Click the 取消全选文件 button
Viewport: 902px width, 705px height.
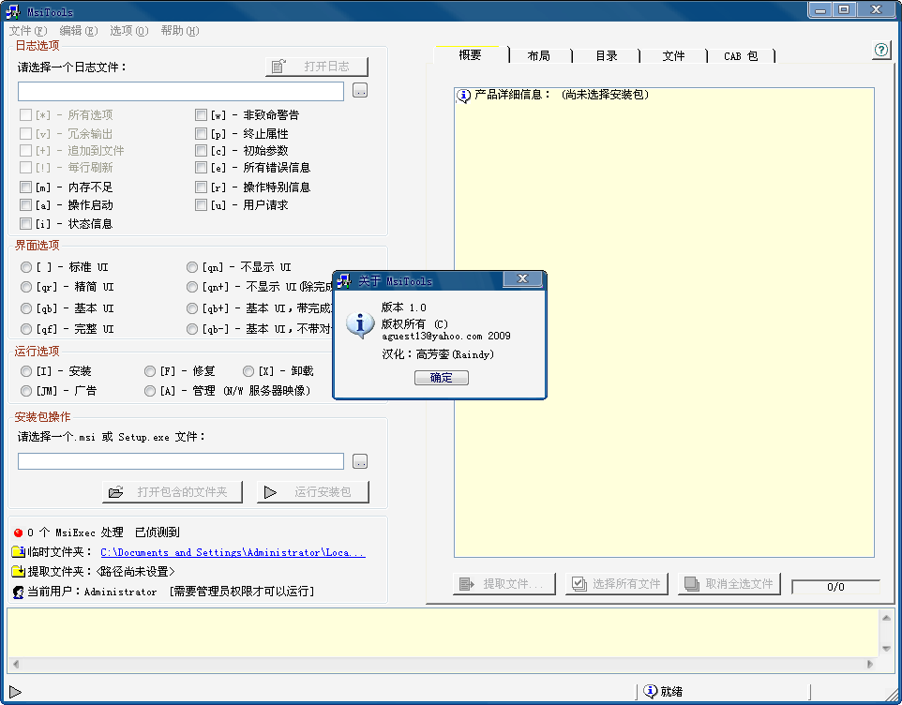[729, 583]
